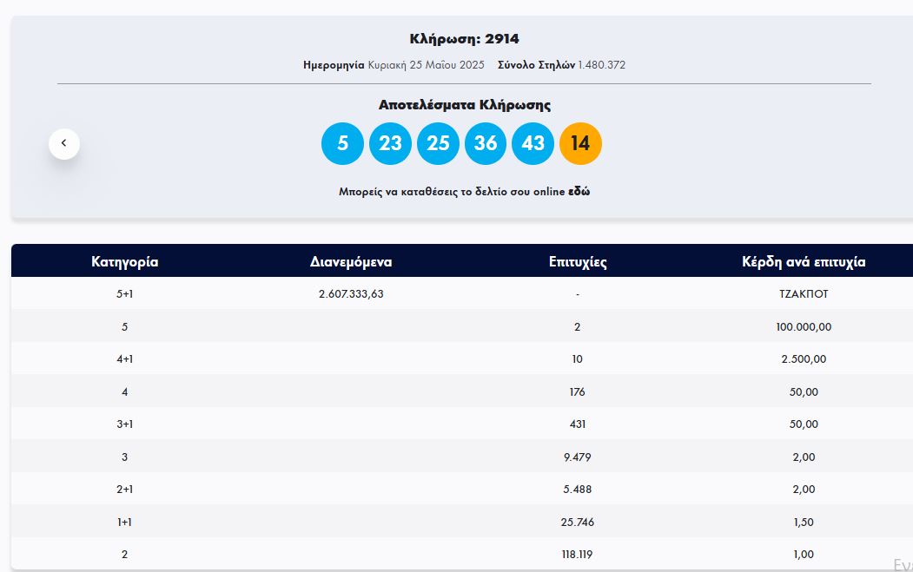The image size is (913, 572).
Task: Click the Διανεμόμενα column header
Action: [x=351, y=261]
